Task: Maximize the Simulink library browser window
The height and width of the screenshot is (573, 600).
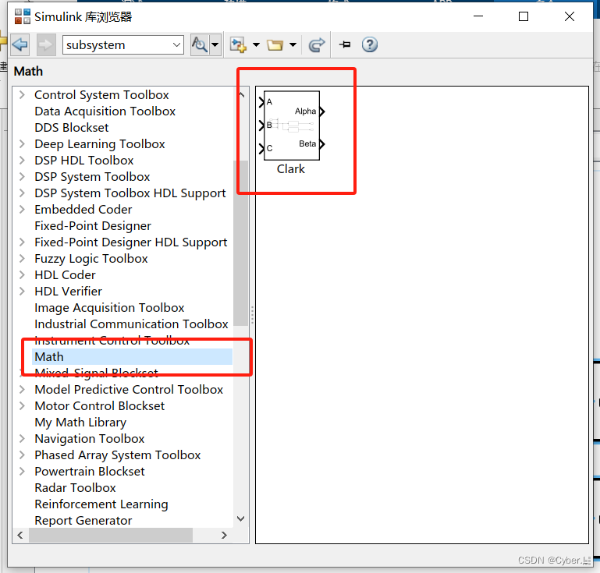Action: click(524, 16)
